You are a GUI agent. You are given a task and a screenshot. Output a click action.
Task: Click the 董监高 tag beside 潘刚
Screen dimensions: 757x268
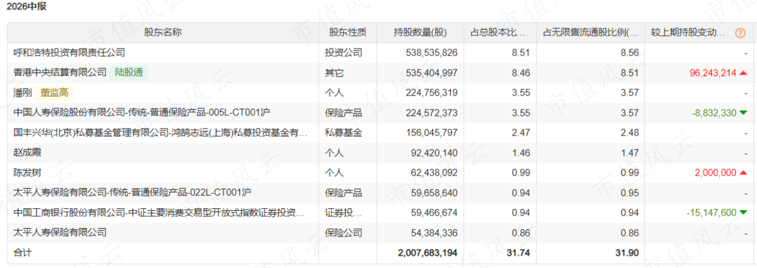[54, 92]
